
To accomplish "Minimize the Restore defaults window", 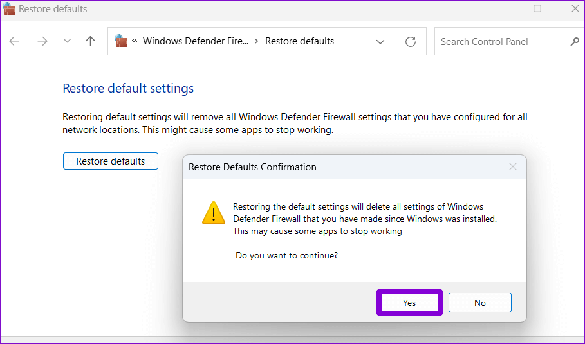I will click(500, 8).
